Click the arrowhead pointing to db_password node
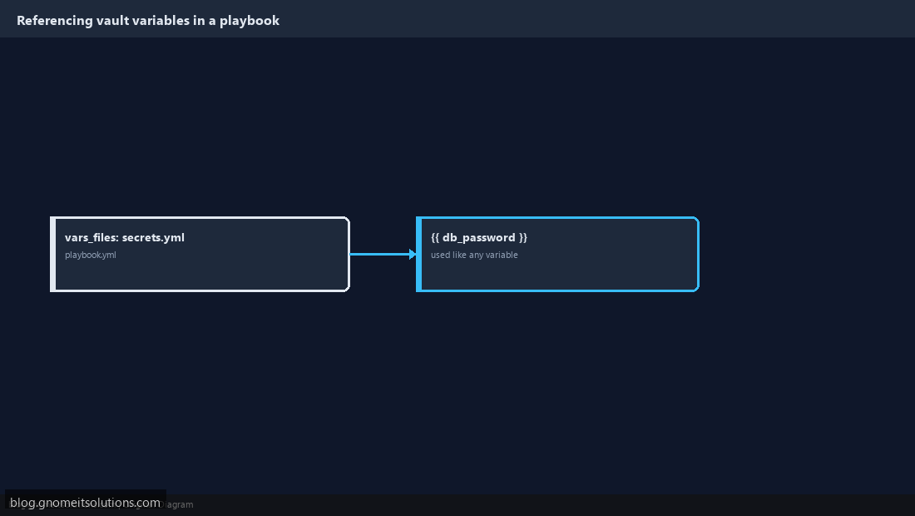Viewport: 915px width, 516px height. (x=413, y=254)
